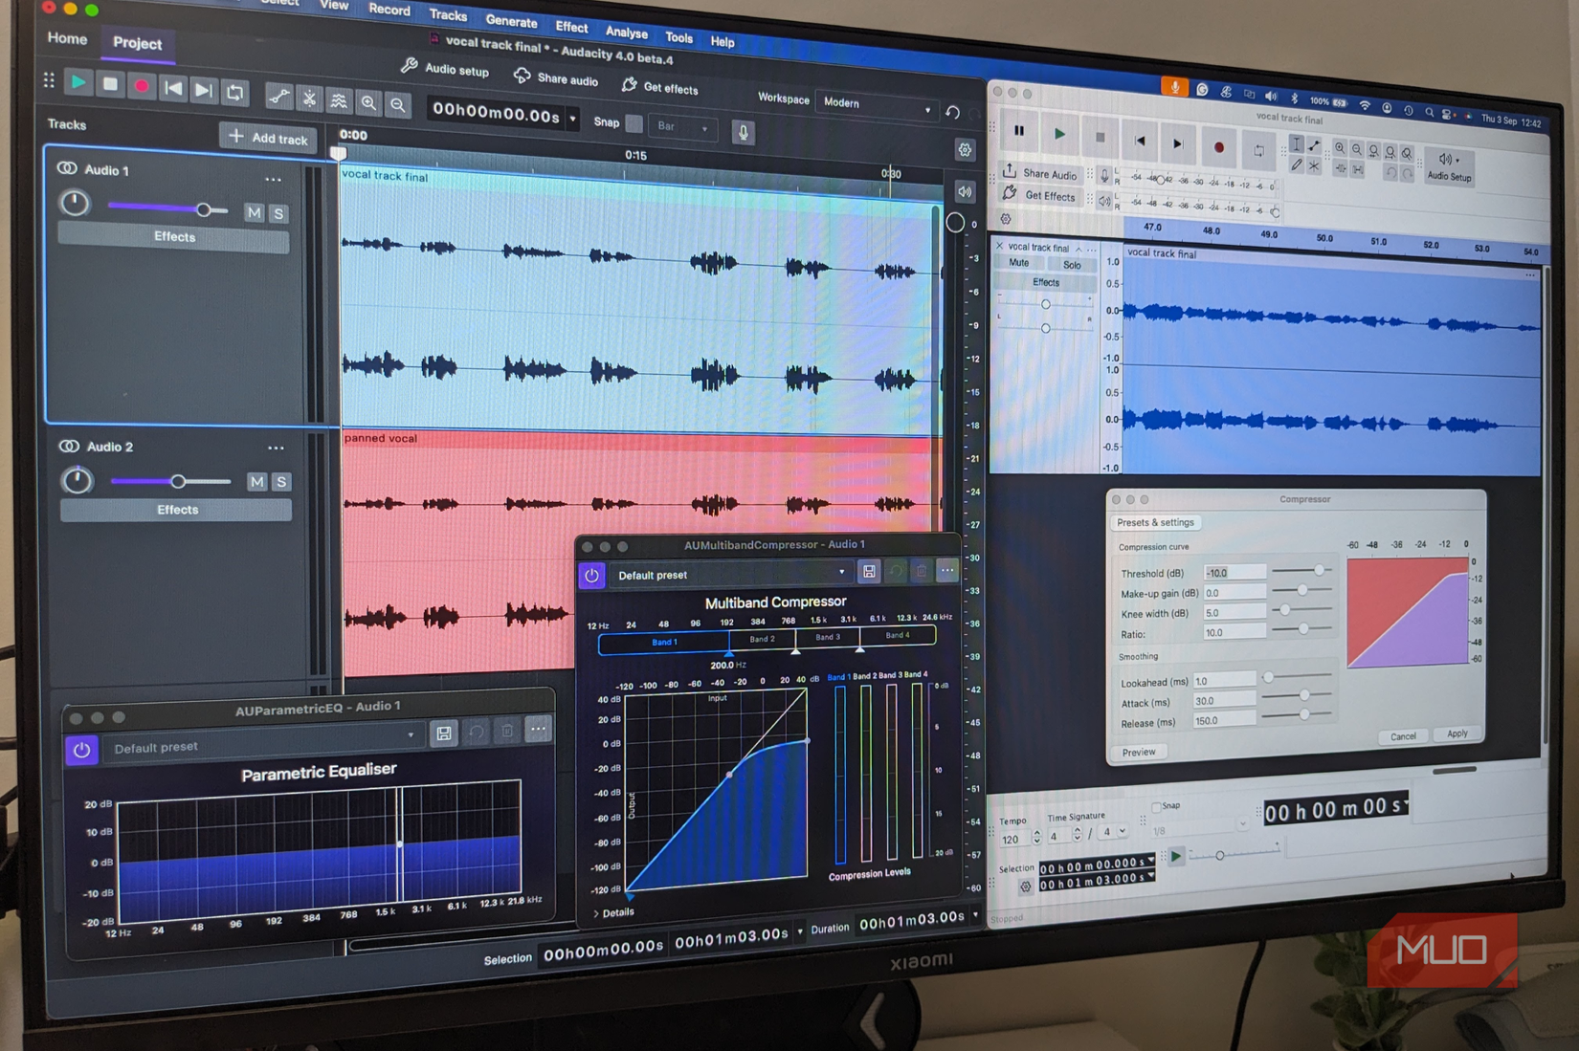This screenshot has height=1051, width=1579.
Task: Toggle loop playback in the Audacity 4 toolbar
Action: tap(234, 92)
